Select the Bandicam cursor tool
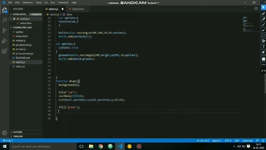This screenshot has height=150, width=266. coord(264,7)
